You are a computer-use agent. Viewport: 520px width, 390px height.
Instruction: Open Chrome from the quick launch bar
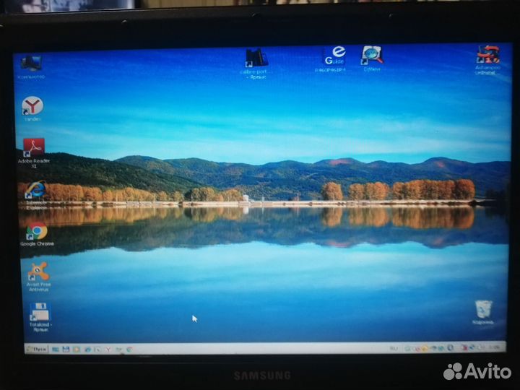[x=130, y=350]
